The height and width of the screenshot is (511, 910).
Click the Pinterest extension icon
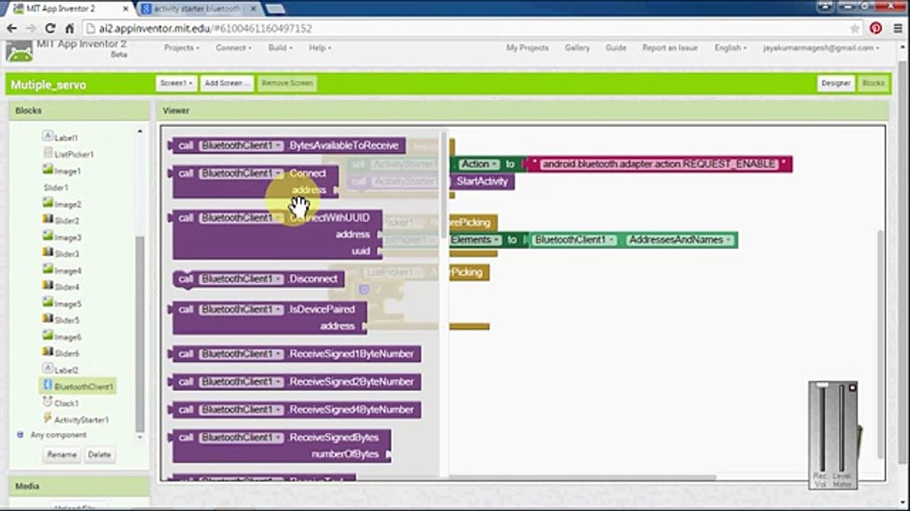click(876, 28)
